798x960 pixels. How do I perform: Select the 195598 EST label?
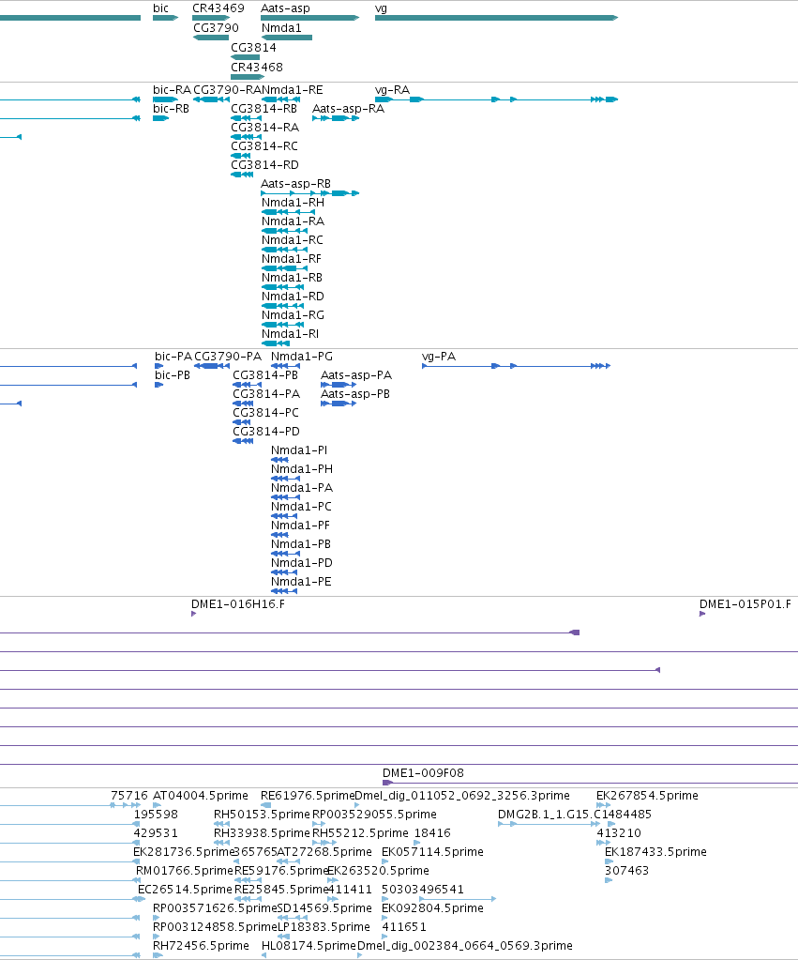tap(156, 815)
